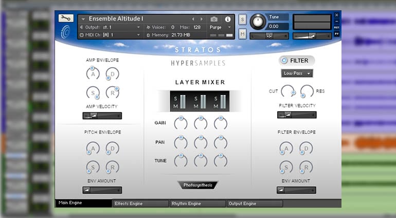The width and height of the screenshot is (396, 218).
Task: Click the header L-R pan slider
Action: coord(269,36)
